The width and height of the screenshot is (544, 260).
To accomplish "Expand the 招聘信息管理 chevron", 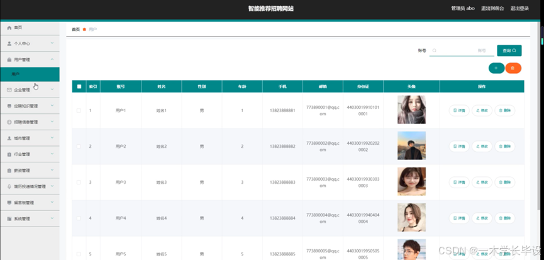I will pyautogui.click(x=52, y=122).
